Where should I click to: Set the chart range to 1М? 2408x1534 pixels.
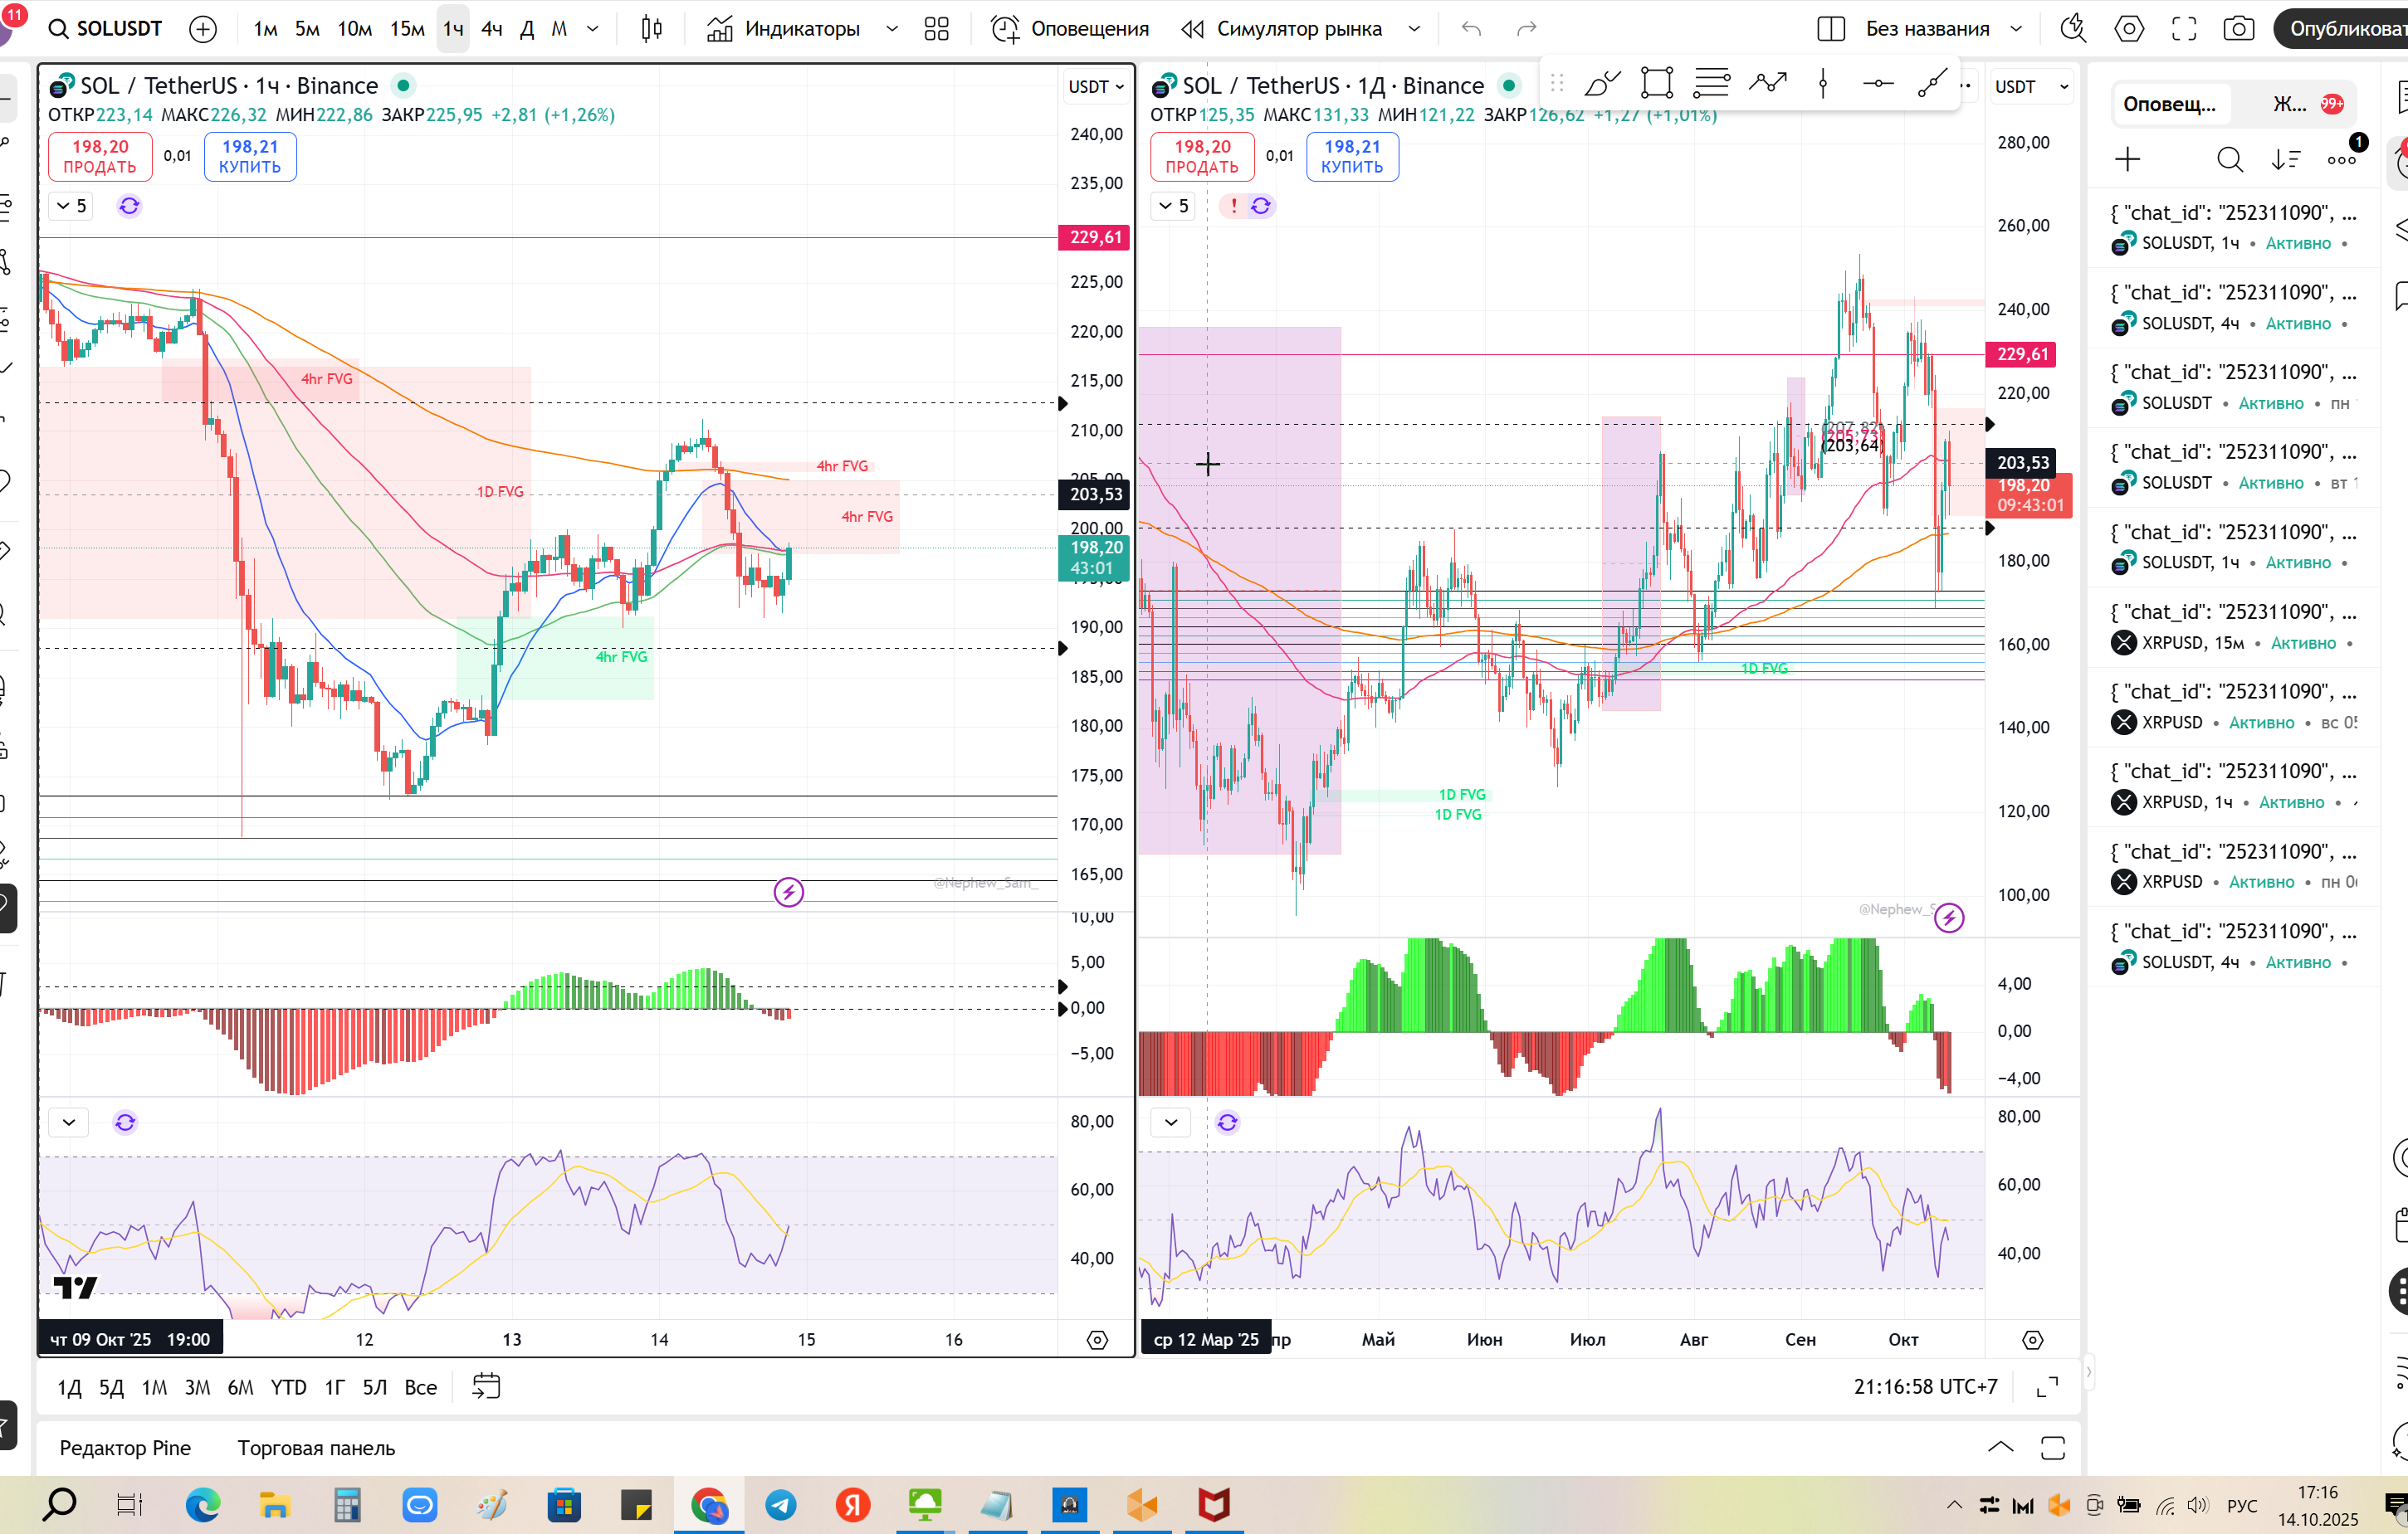tap(154, 1387)
